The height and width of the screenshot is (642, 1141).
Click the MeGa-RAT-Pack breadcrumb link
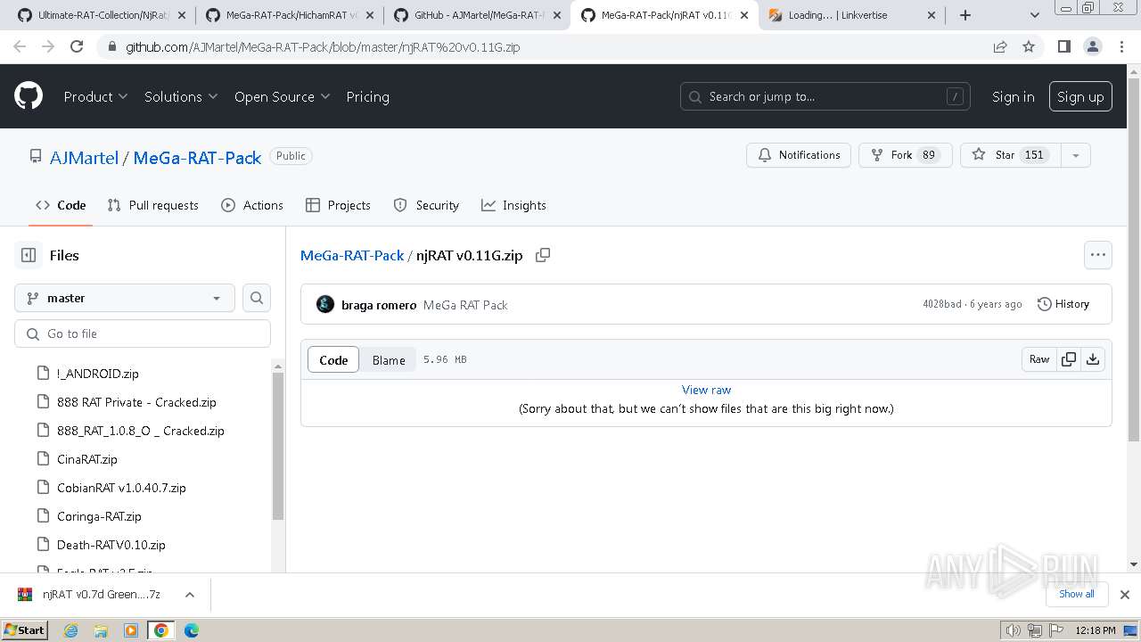pyautogui.click(x=352, y=255)
